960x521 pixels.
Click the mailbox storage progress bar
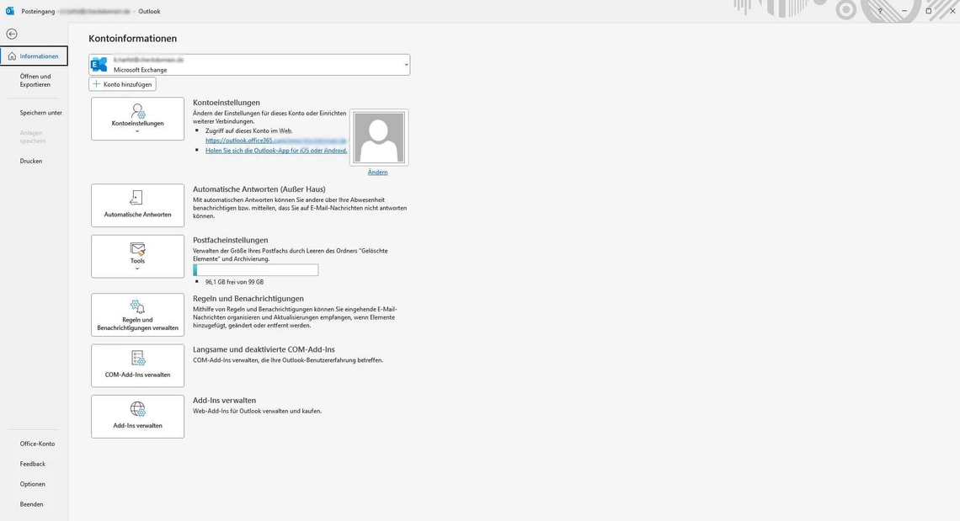(256, 270)
